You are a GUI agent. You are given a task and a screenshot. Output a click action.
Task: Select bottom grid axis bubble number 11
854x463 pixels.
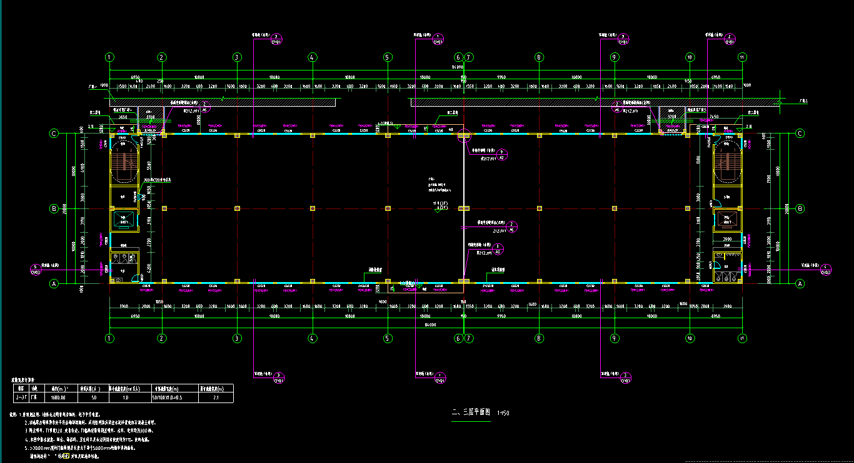click(742, 339)
